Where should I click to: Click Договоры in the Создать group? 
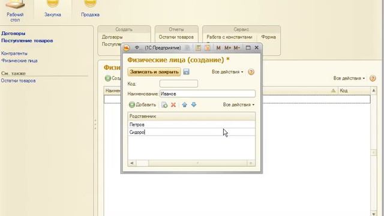tap(112, 37)
